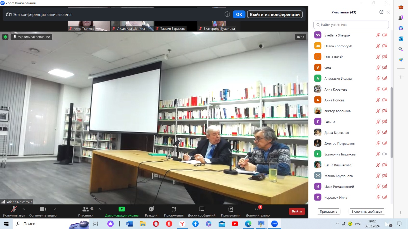Click the red Выйти button
This screenshot has height=229, width=408.
(297, 211)
